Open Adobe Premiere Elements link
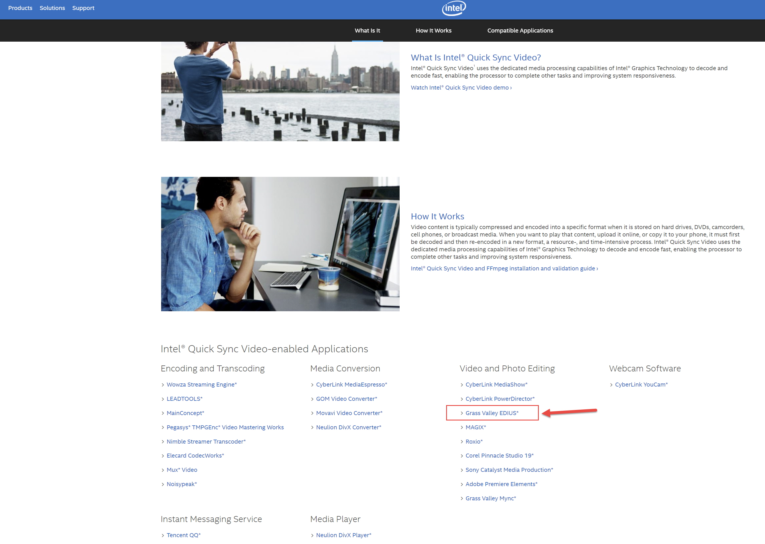The width and height of the screenshot is (765, 544). [x=501, y=484]
